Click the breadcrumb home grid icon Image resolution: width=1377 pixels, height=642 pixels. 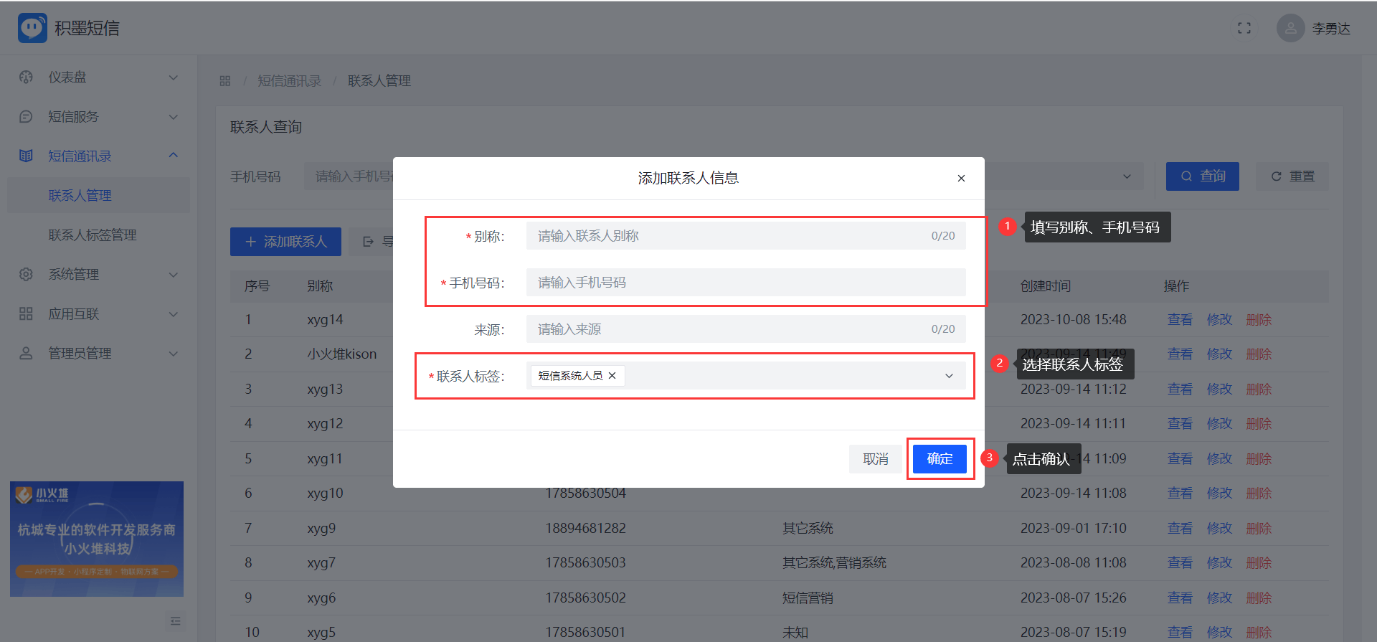click(225, 81)
